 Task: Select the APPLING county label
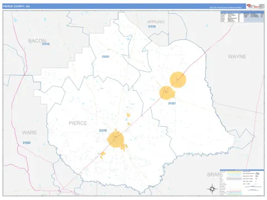tap(156, 22)
